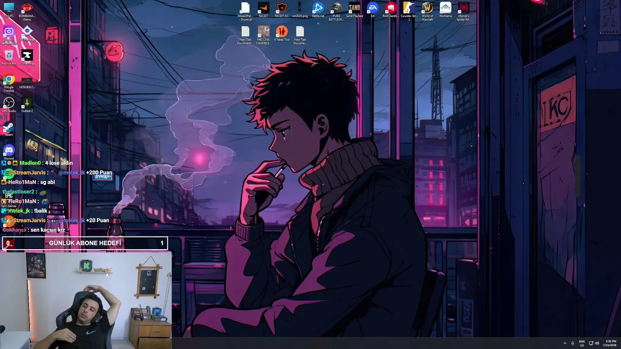Select New Text Document below wn2023.png
This screenshot has height=349, width=621.
point(300,36)
